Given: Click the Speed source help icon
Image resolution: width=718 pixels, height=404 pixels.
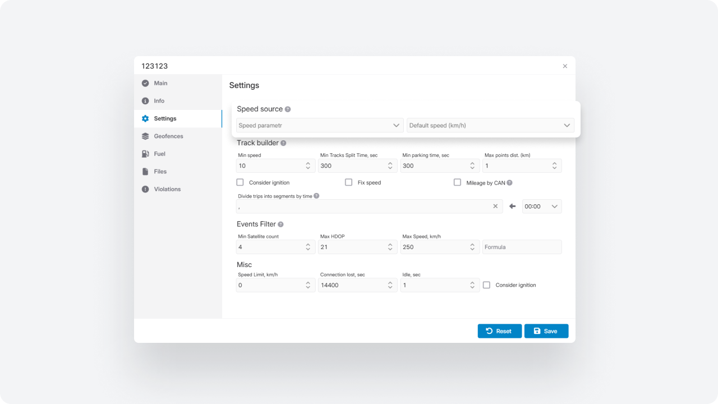Looking at the screenshot, I should [x=288, y=109].
